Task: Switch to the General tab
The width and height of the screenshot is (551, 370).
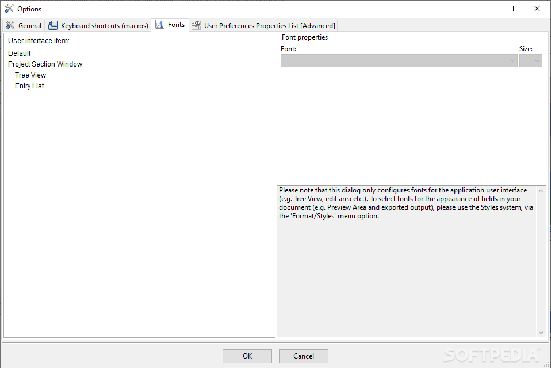Action: point(24,25)
